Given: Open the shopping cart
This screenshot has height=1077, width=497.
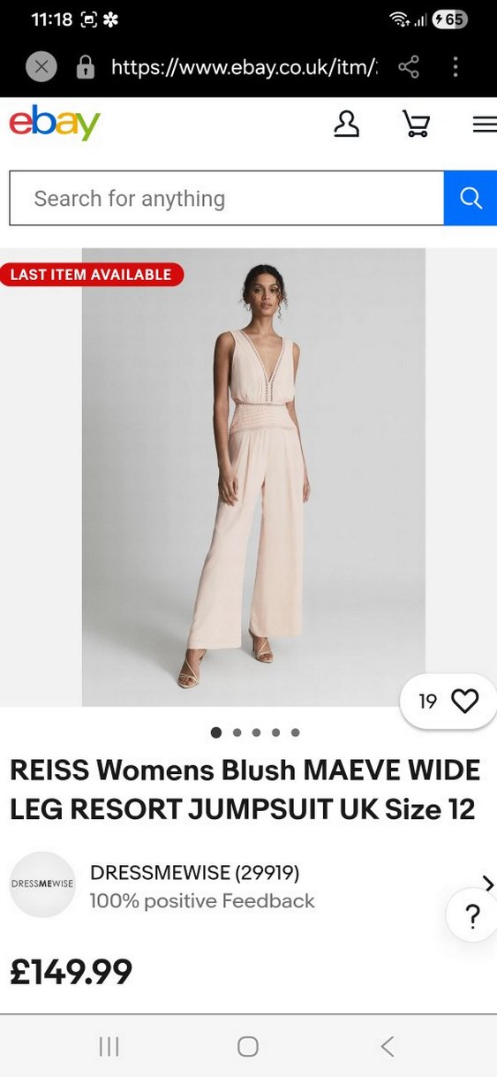Looking at the screenshot, I should 416,125.
